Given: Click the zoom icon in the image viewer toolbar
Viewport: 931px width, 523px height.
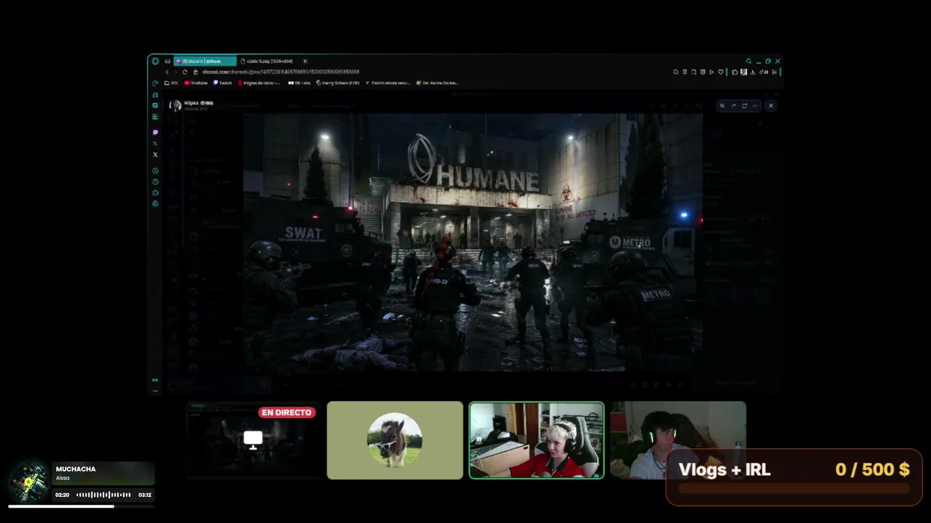Looking at the screenshot, I should click(722, 106).
